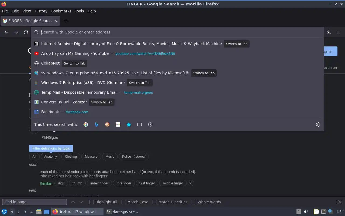Screen dimensions: 345x216
Task: Filter definitions by Anatomy
Action: click(50, 157)
